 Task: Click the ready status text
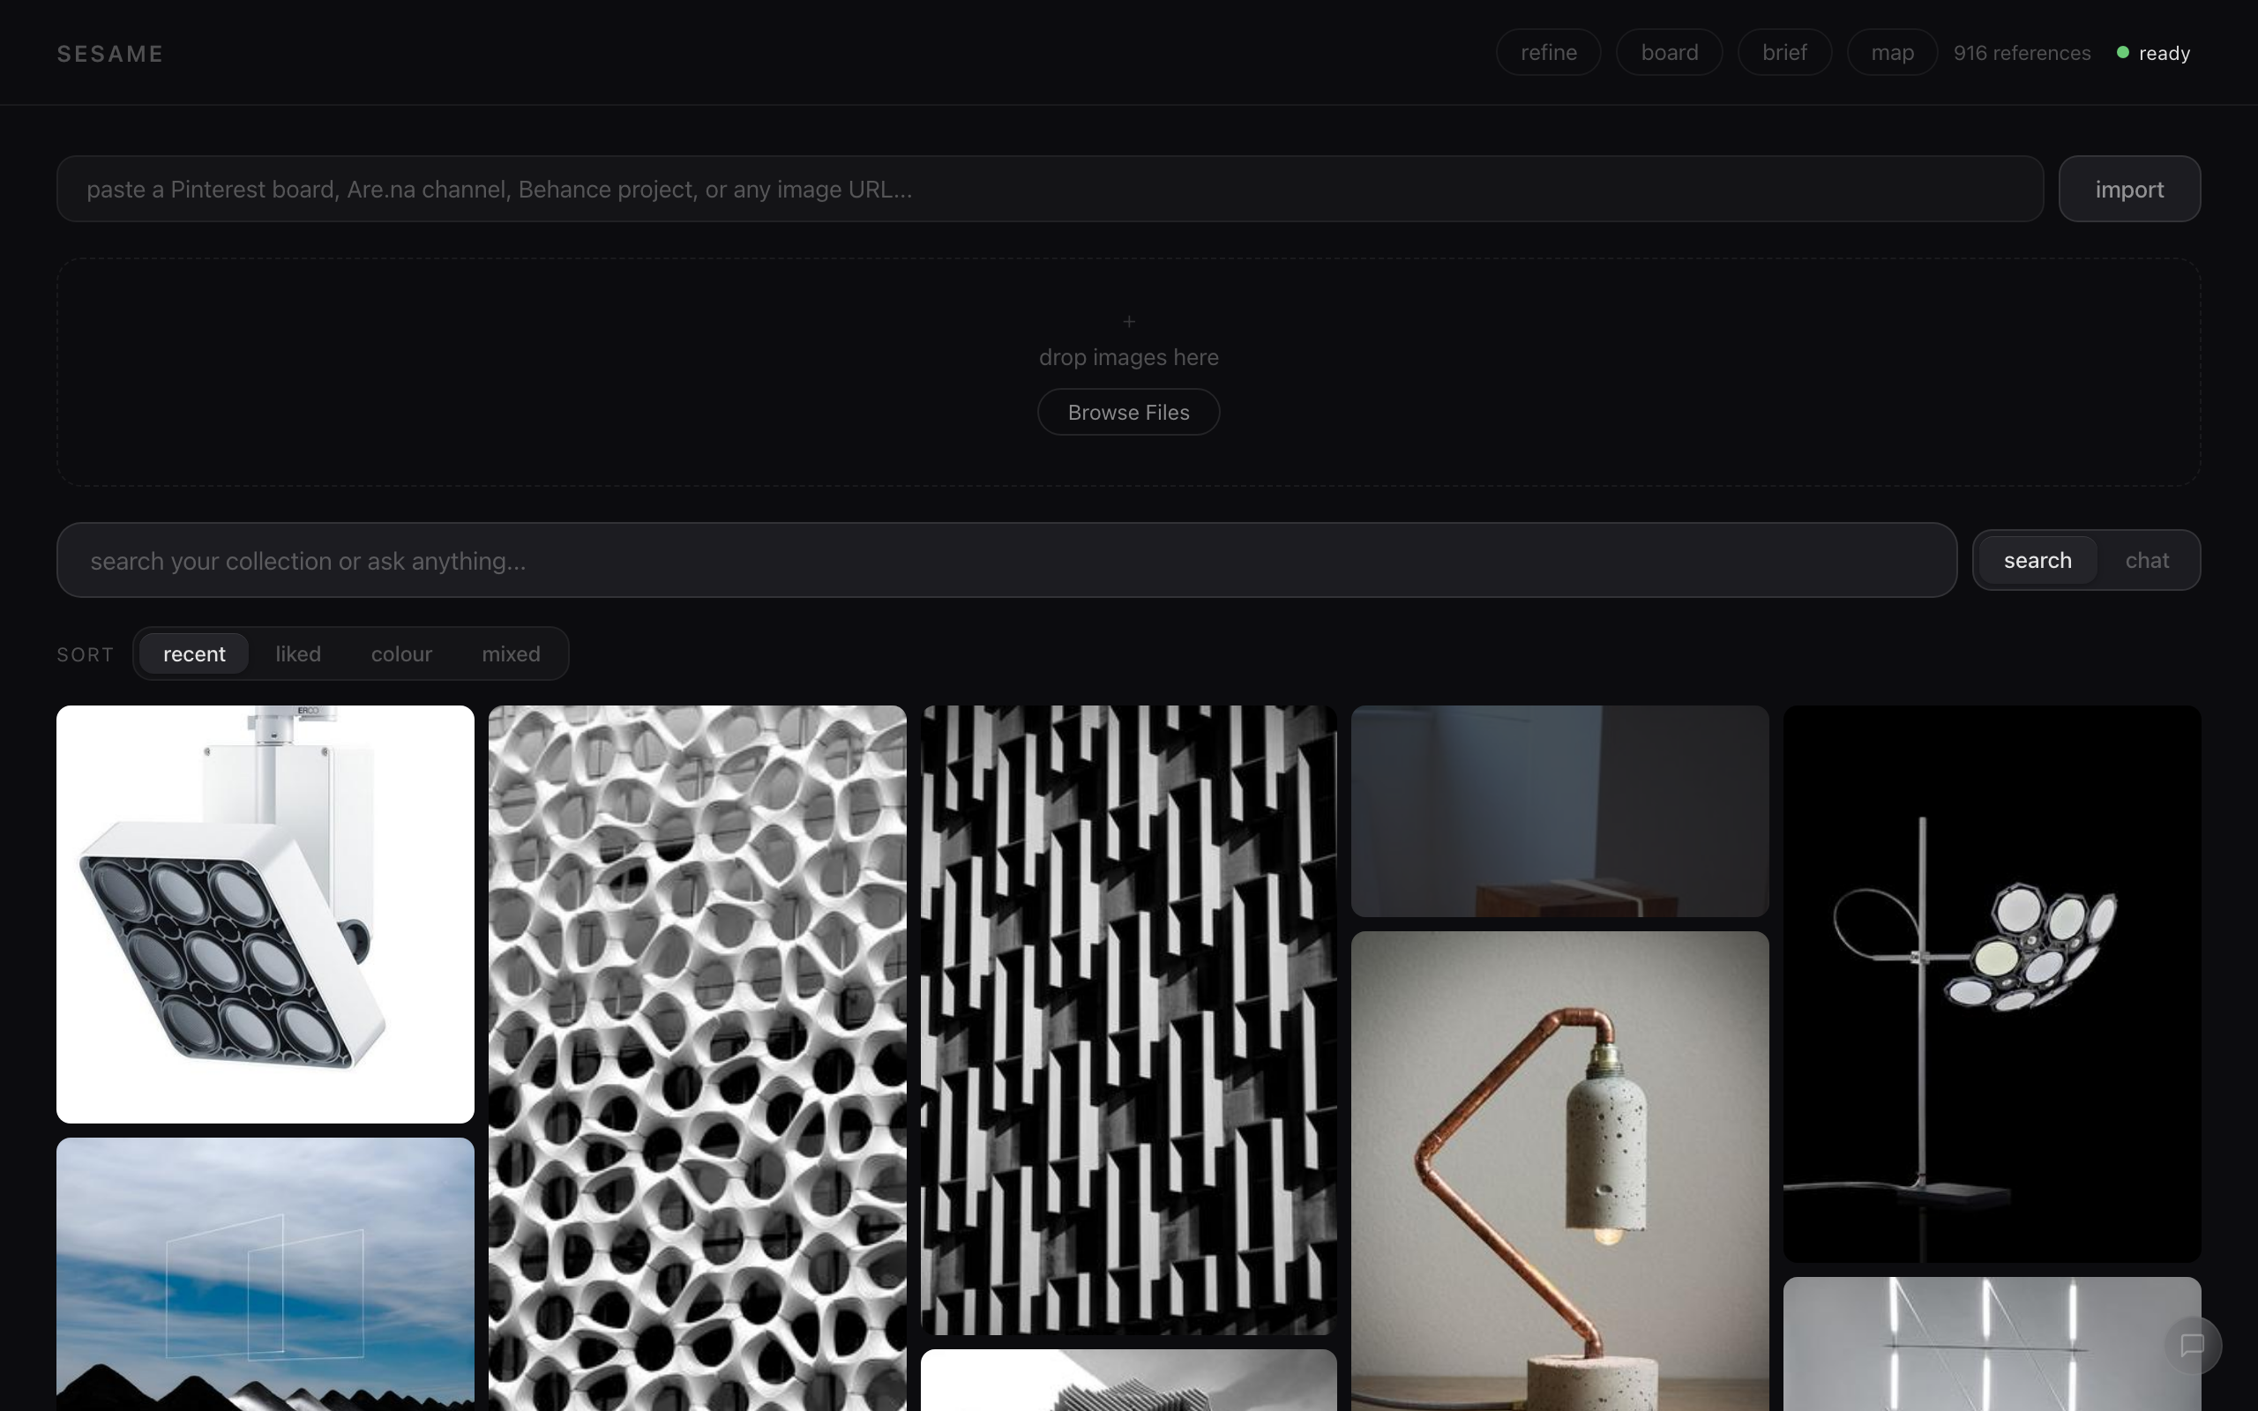pos(2164,53)
